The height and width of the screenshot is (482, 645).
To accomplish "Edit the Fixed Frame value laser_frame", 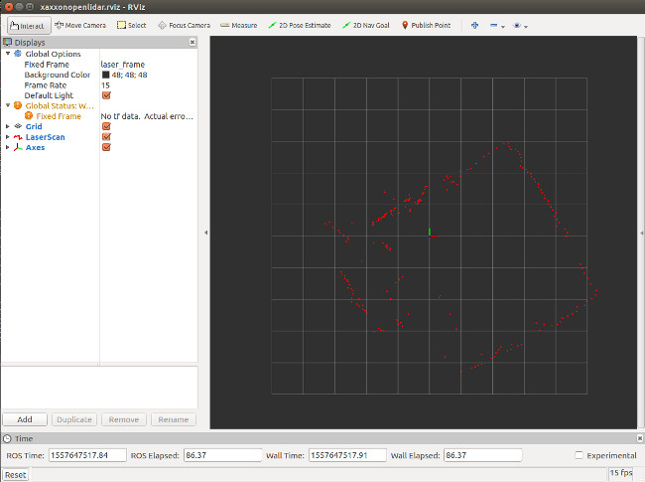I will pyautogui.click(x=123, y=65).
